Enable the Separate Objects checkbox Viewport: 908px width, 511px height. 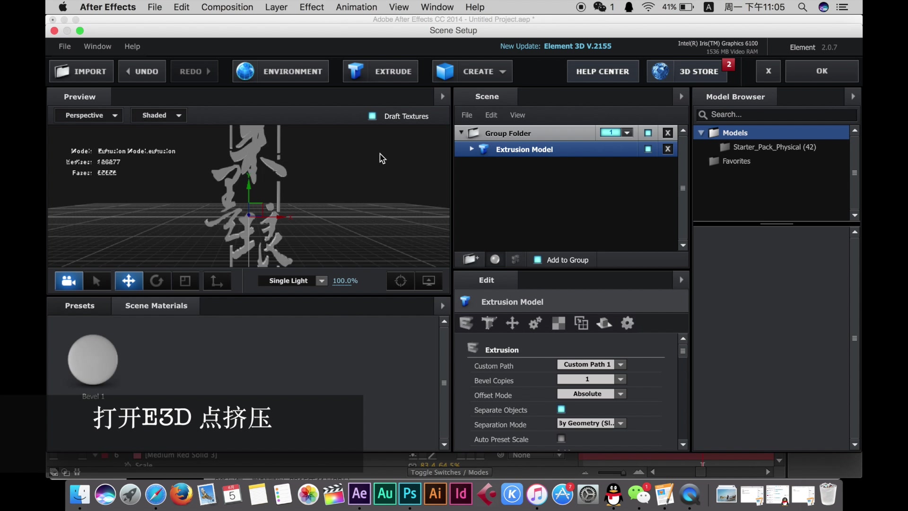click(x=561, y=409)
